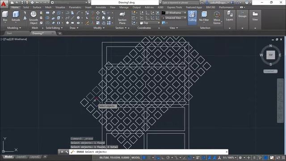This screenshot has height=161, width=286.
Task: Click the Plot printer icon in Quick Access
Action: [x=32, y=3]
